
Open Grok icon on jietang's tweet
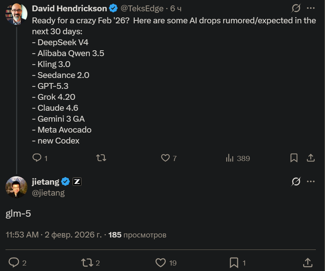pyautogui.click(x=296, y=181)
